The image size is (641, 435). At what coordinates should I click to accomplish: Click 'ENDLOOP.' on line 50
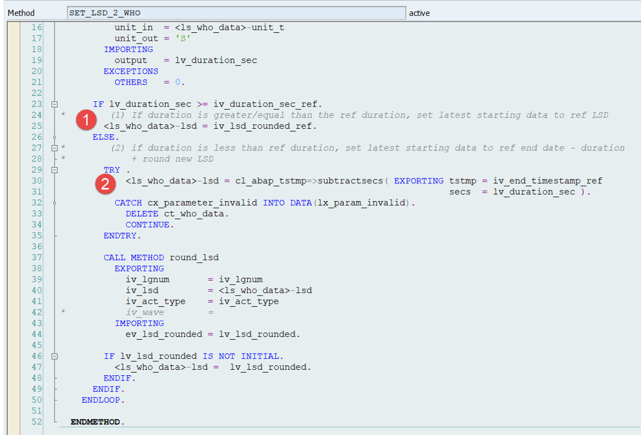coord(103,400)
